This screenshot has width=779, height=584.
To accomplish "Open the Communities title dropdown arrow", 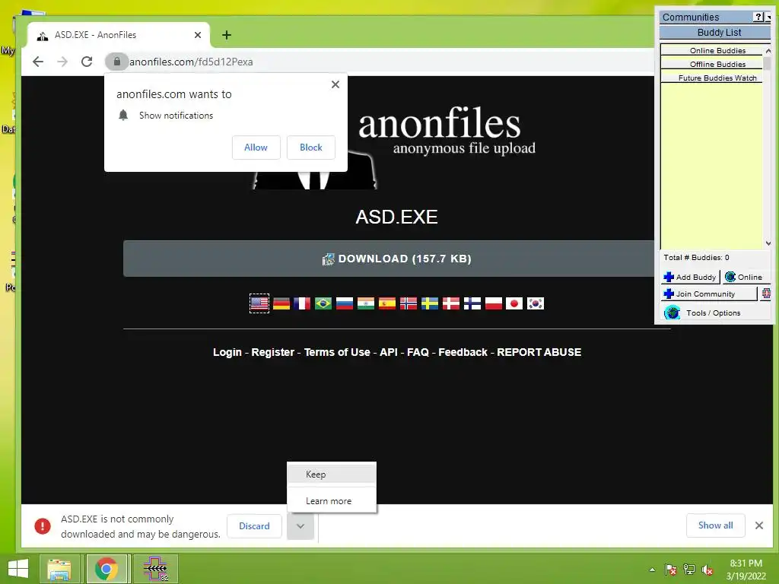I will [768, 17].
